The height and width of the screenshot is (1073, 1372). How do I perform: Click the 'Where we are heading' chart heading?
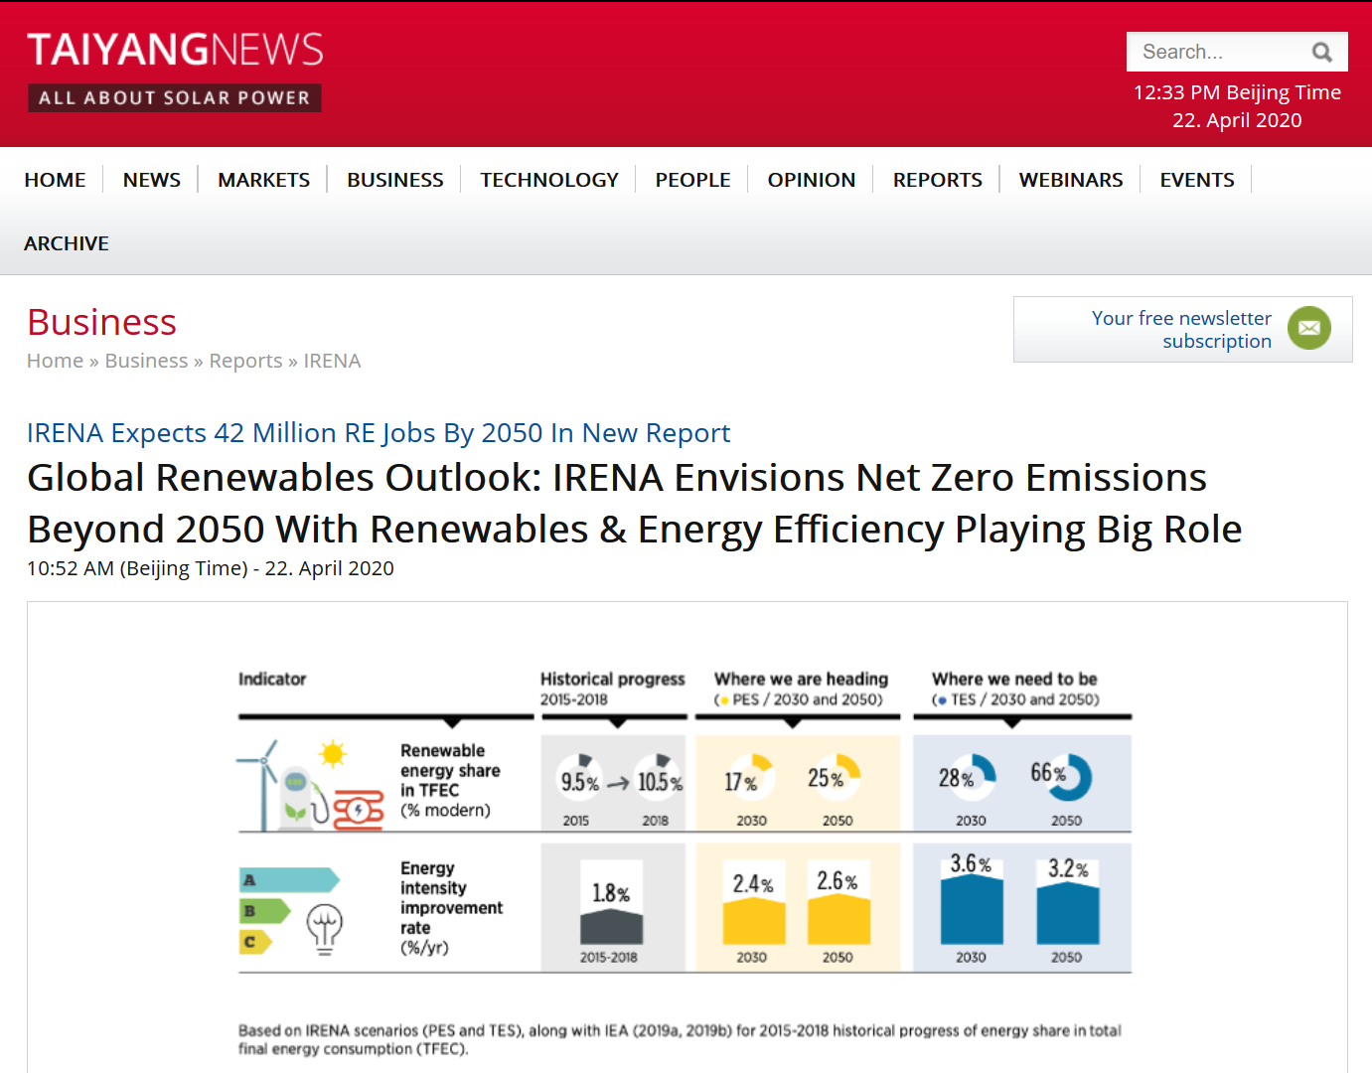tap(801, 680)
